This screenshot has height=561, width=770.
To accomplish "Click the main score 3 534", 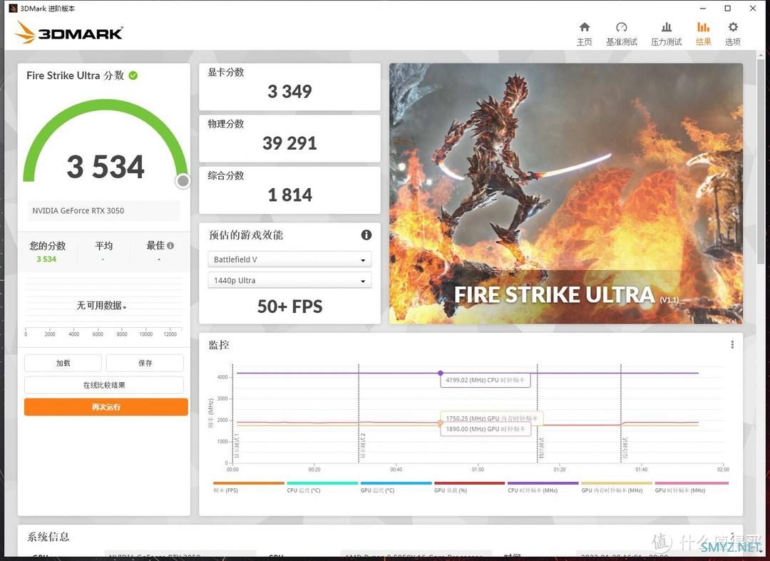I will 106,167.
